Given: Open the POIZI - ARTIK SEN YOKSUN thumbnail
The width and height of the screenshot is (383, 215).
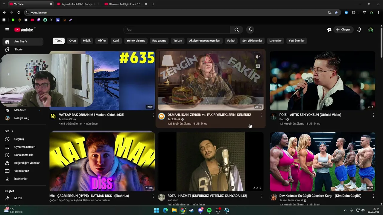Looking at the screenshot, I should 323,81.
